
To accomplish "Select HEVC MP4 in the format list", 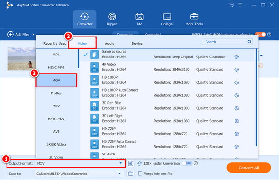I will (56, 68).
